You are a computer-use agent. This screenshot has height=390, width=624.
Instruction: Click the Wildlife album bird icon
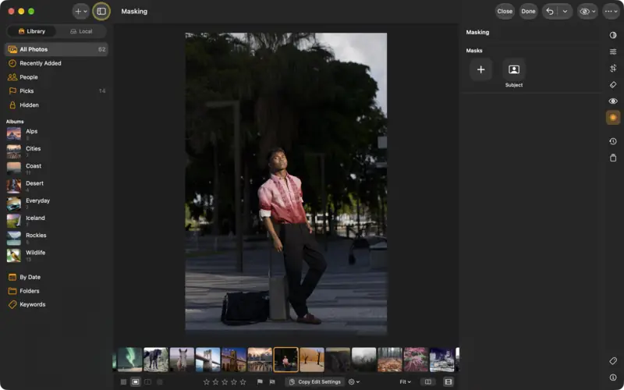point(14,255)
